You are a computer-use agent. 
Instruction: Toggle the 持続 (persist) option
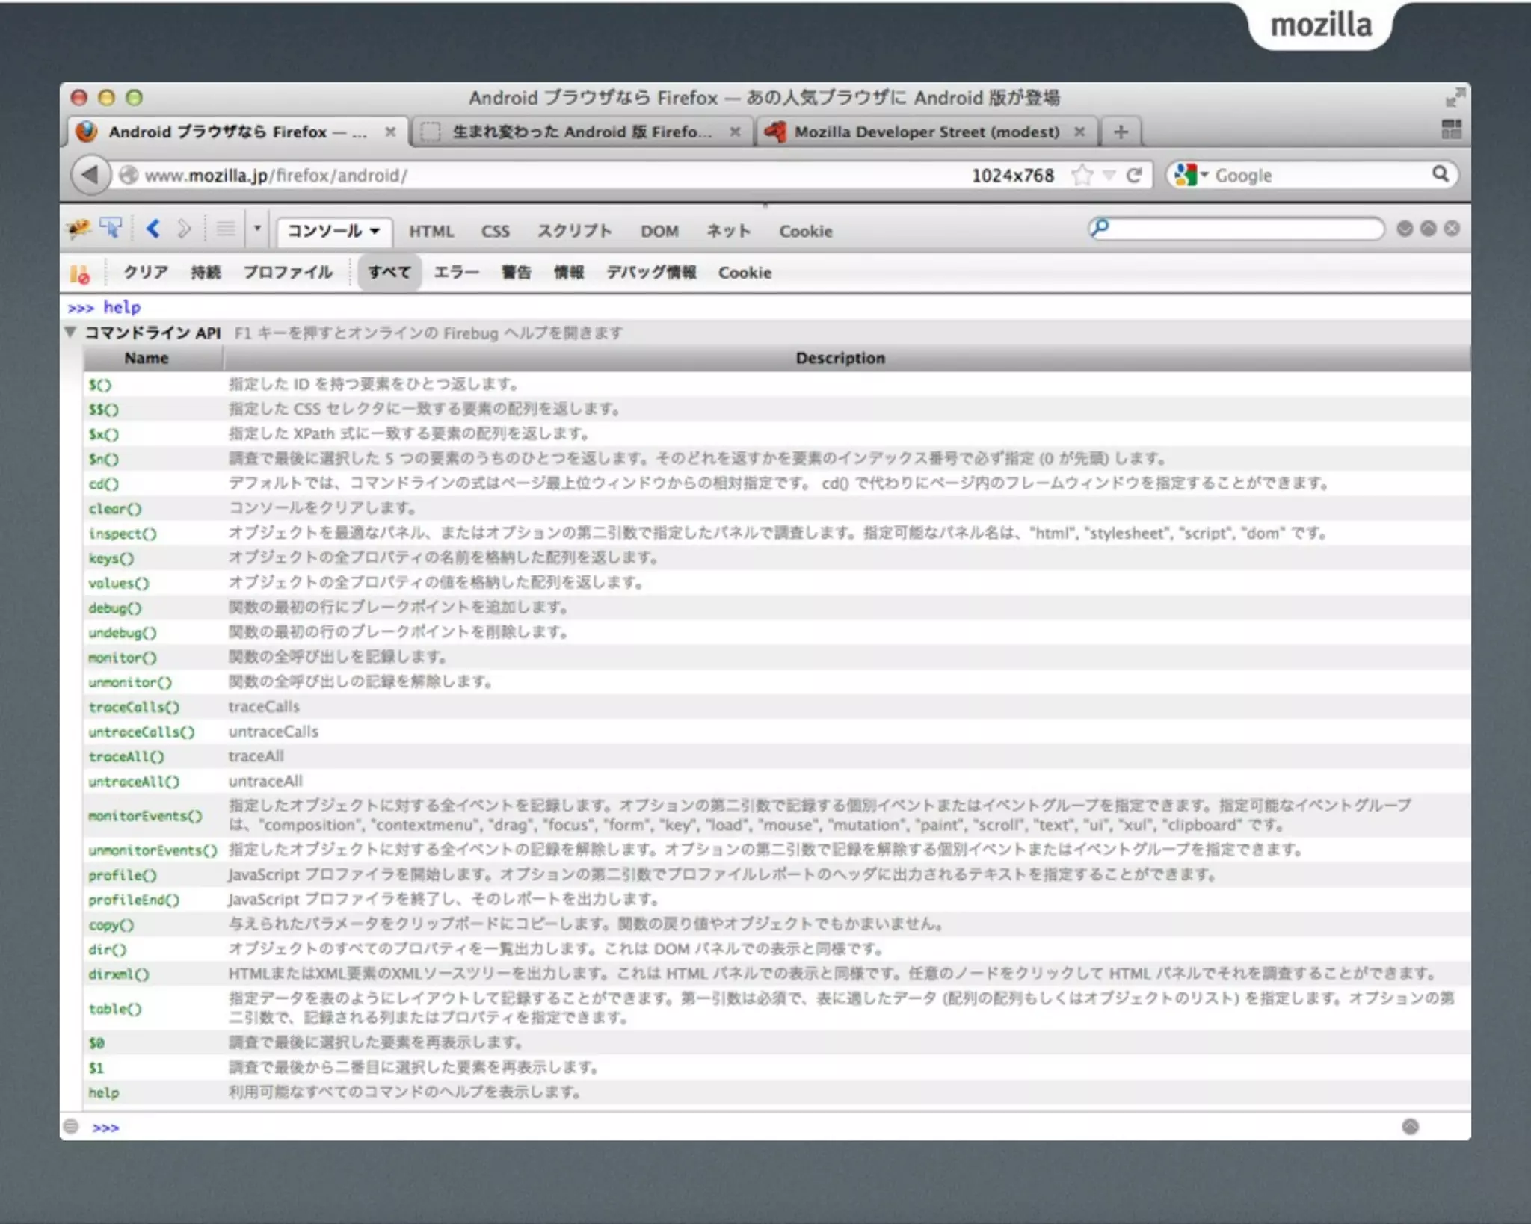coord(206,273)
